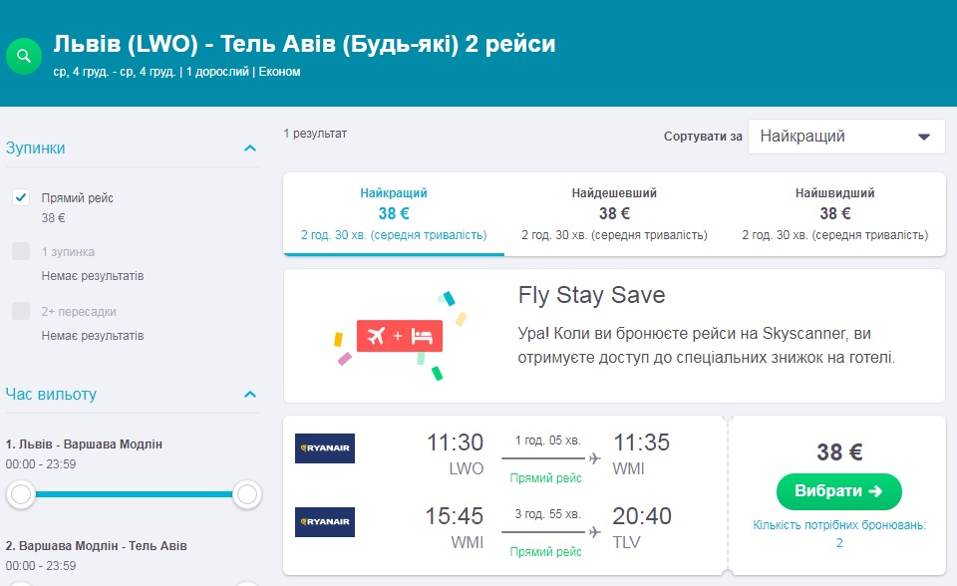Click the airplane icon on LWO–WMI route
This screenshot has width=957, height=586.
point(595,458)
